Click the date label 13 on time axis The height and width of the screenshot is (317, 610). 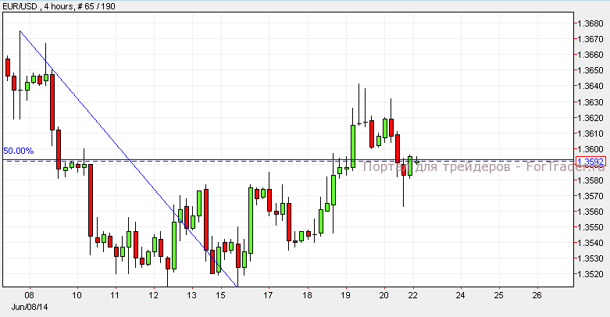tap(192, 295)
